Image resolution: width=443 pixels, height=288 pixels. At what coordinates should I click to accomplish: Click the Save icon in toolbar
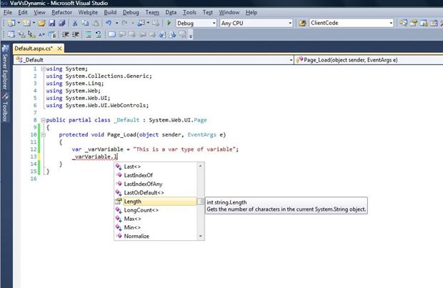(x=52, y=24)
